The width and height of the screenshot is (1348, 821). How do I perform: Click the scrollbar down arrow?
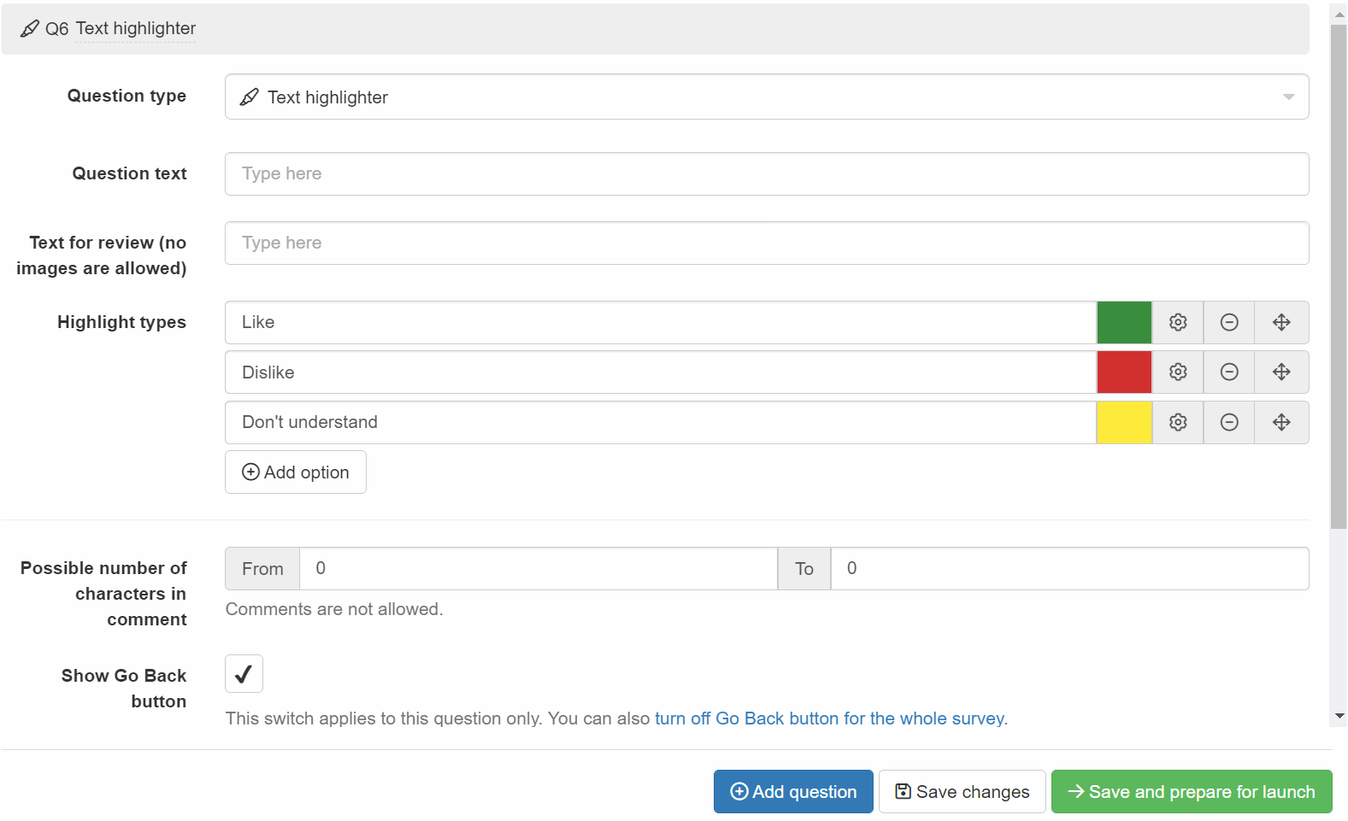(x=1339, y=716)
